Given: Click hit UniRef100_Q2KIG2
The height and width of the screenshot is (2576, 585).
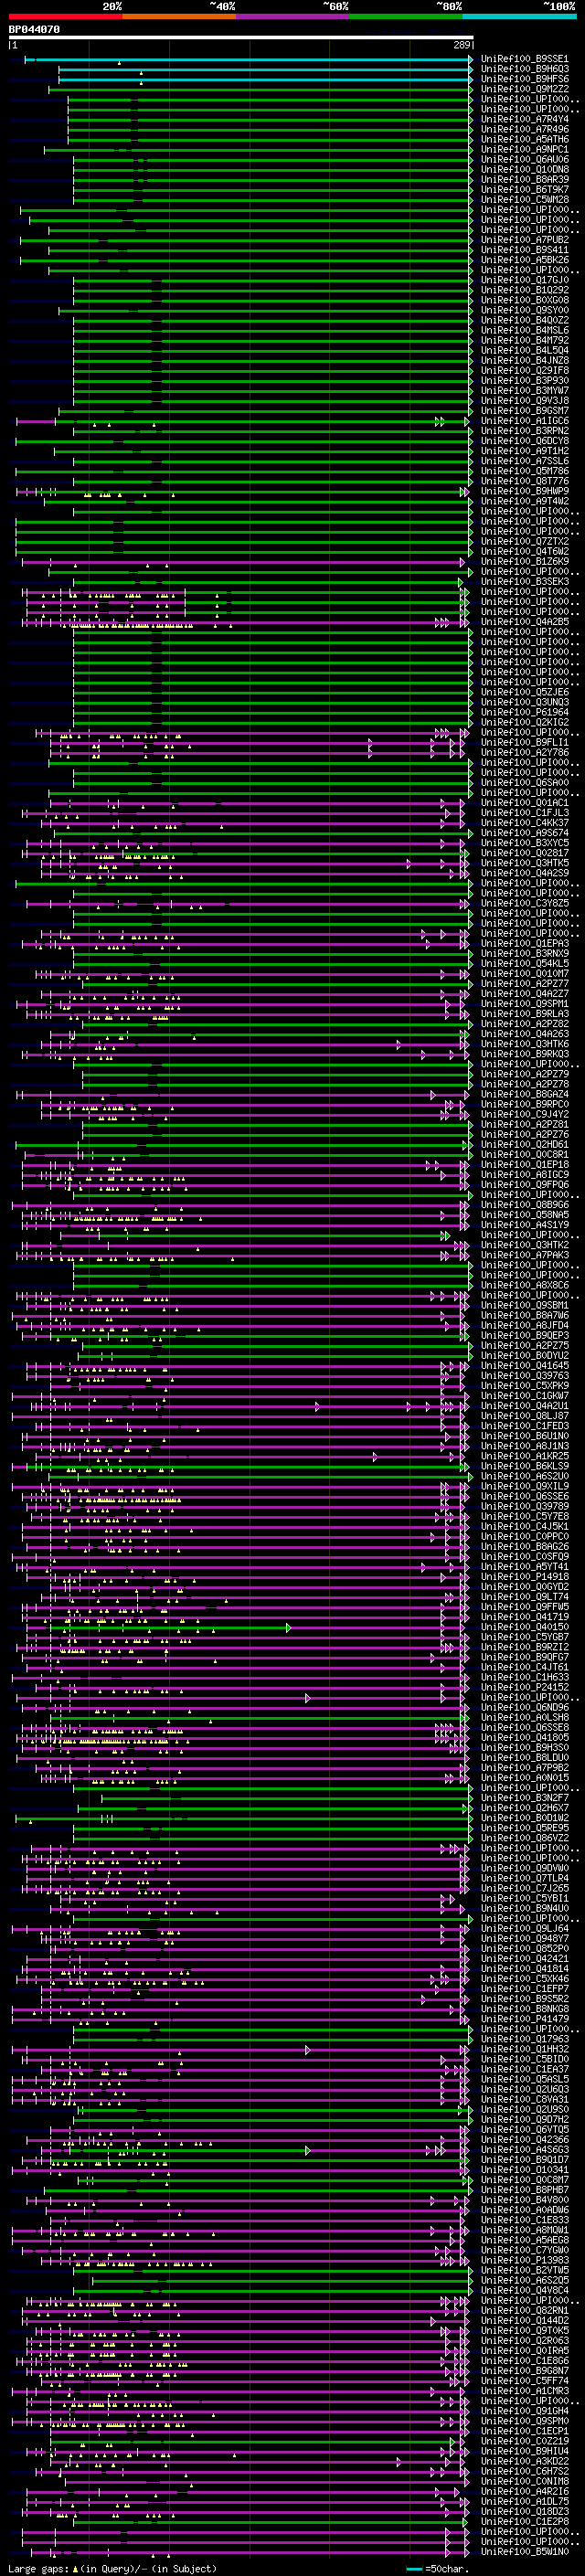Looking at the screenshot, I should tap(525, 722).
